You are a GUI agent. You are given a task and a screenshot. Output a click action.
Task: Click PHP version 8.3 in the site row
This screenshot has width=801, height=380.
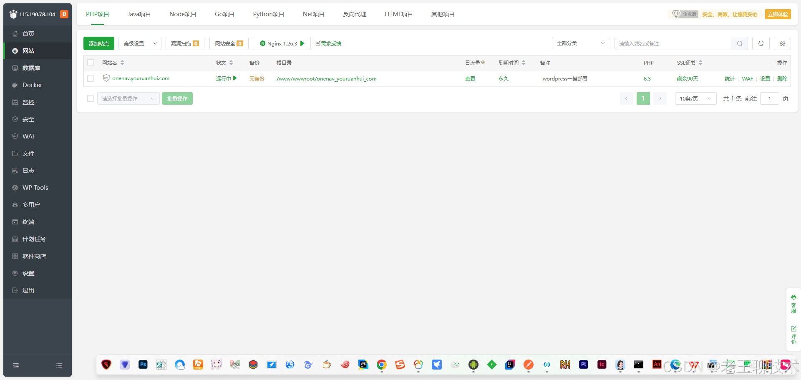pos(647,78)
